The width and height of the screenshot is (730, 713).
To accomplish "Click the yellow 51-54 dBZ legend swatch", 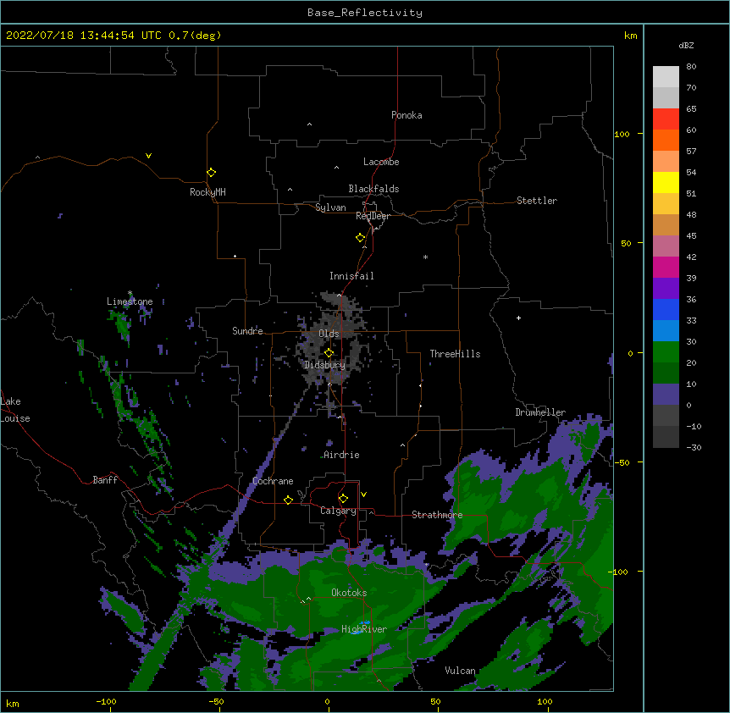I will tap(666, 183).
